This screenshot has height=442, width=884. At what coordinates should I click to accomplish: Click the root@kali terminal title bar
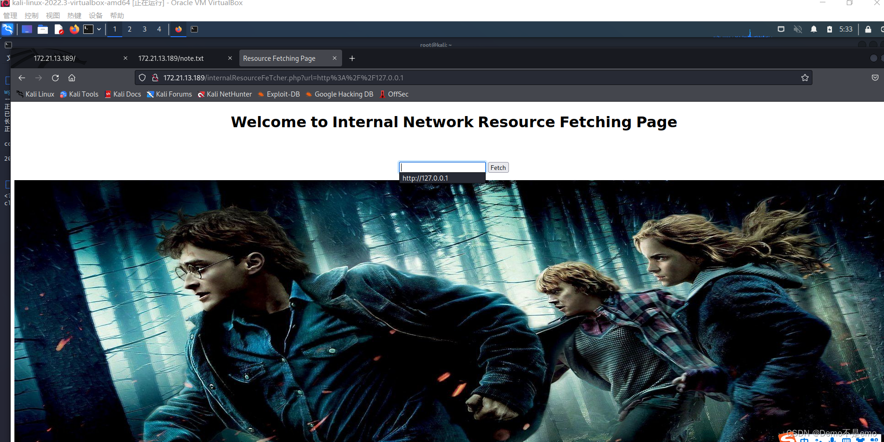click(436, 45)
